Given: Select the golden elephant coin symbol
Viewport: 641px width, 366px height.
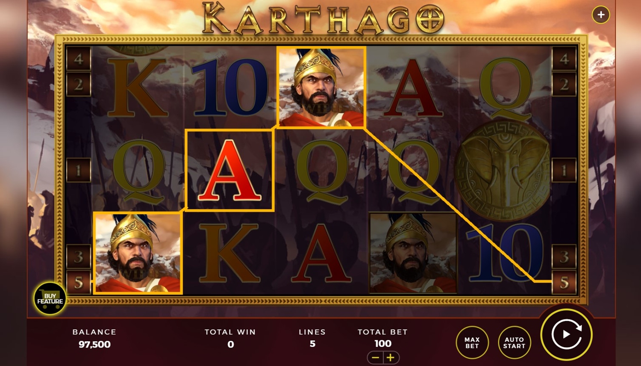Looking at the screenshot, I should [x=503, y=171].
